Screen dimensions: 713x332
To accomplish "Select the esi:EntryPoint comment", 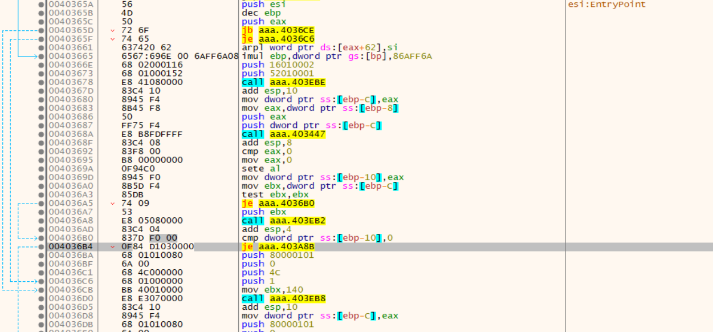I will [607, 5].
